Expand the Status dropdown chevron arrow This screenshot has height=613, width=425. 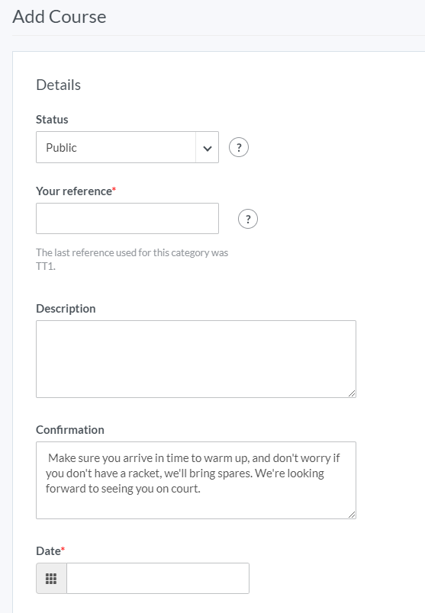click(208, 148)
